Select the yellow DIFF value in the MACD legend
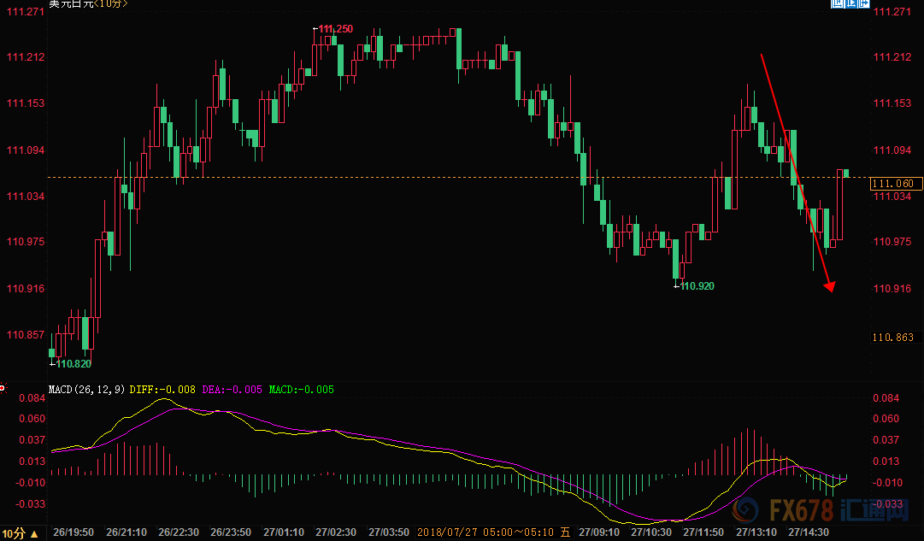This screenshot has width=924, height=541. (x=163, y=390)
